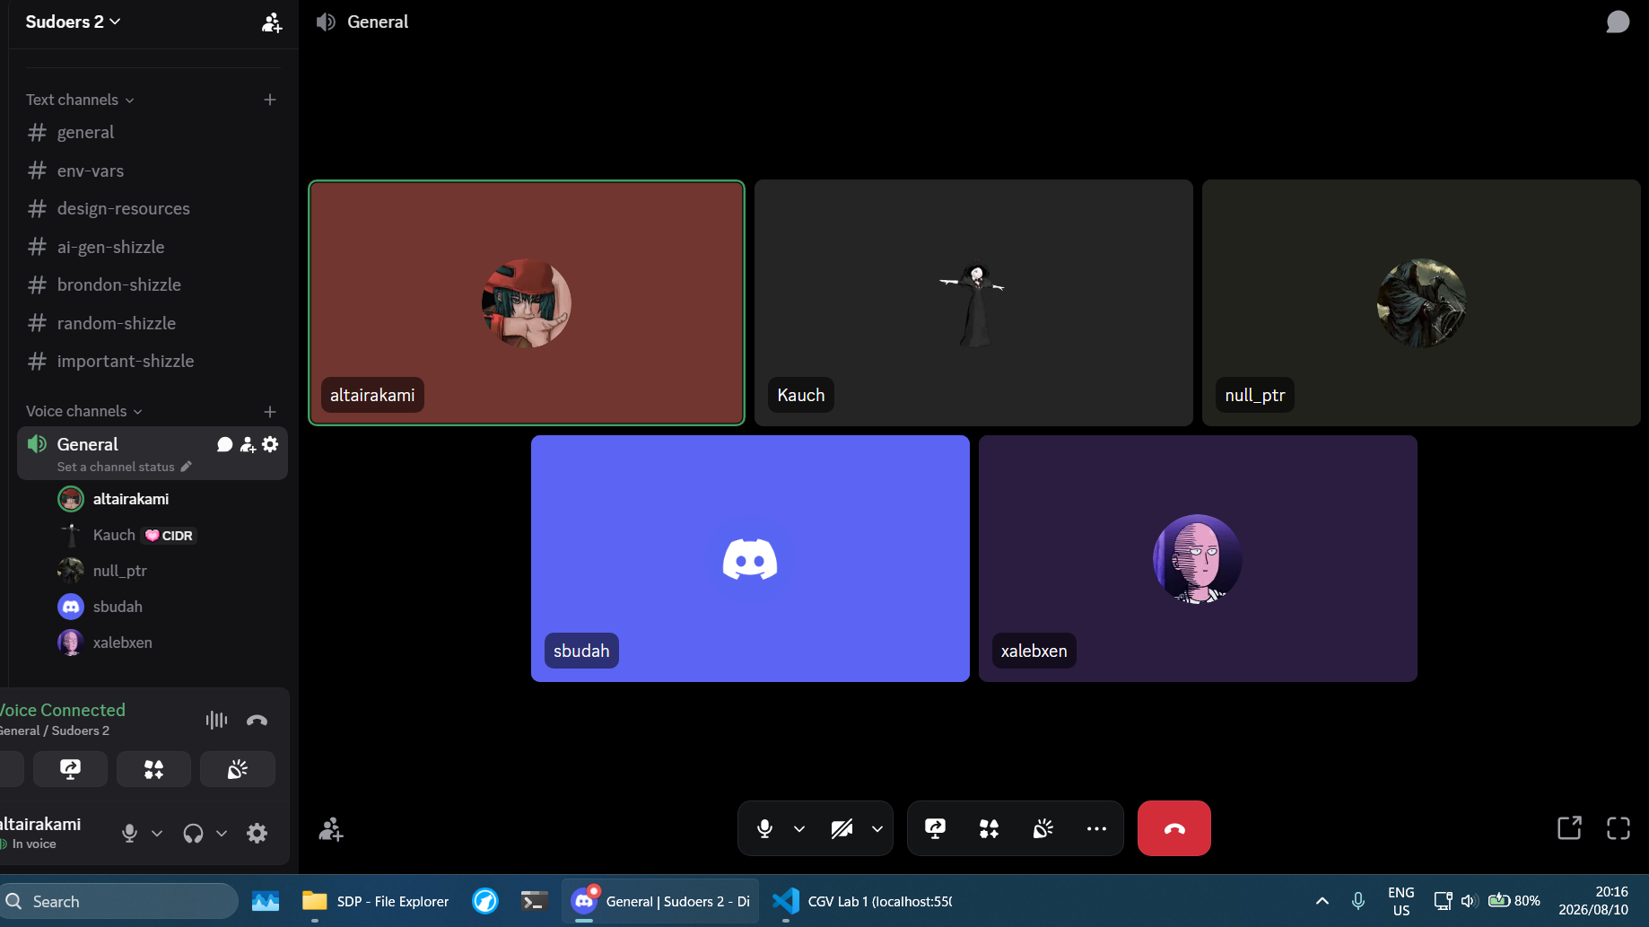This screenshot has width=1649, height=927.
Task: Edit General voice channel settings gear
Action: (270, 444)
